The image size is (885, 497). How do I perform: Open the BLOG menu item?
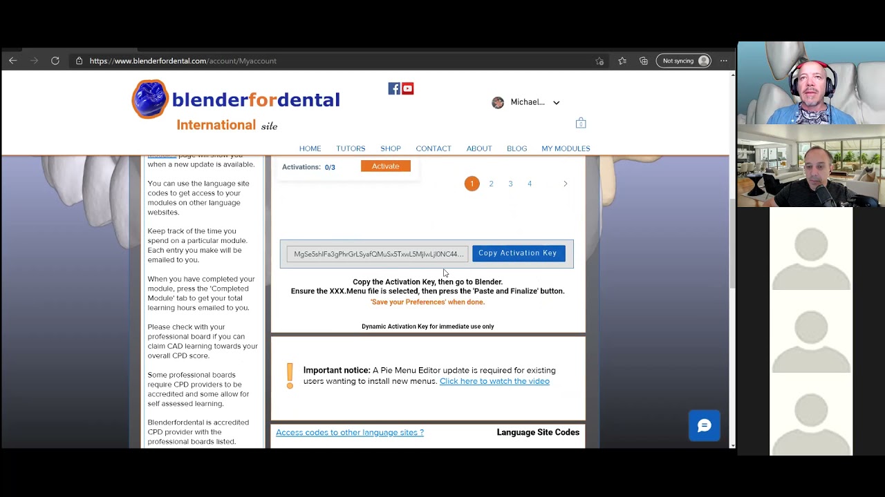coord(516,148)
